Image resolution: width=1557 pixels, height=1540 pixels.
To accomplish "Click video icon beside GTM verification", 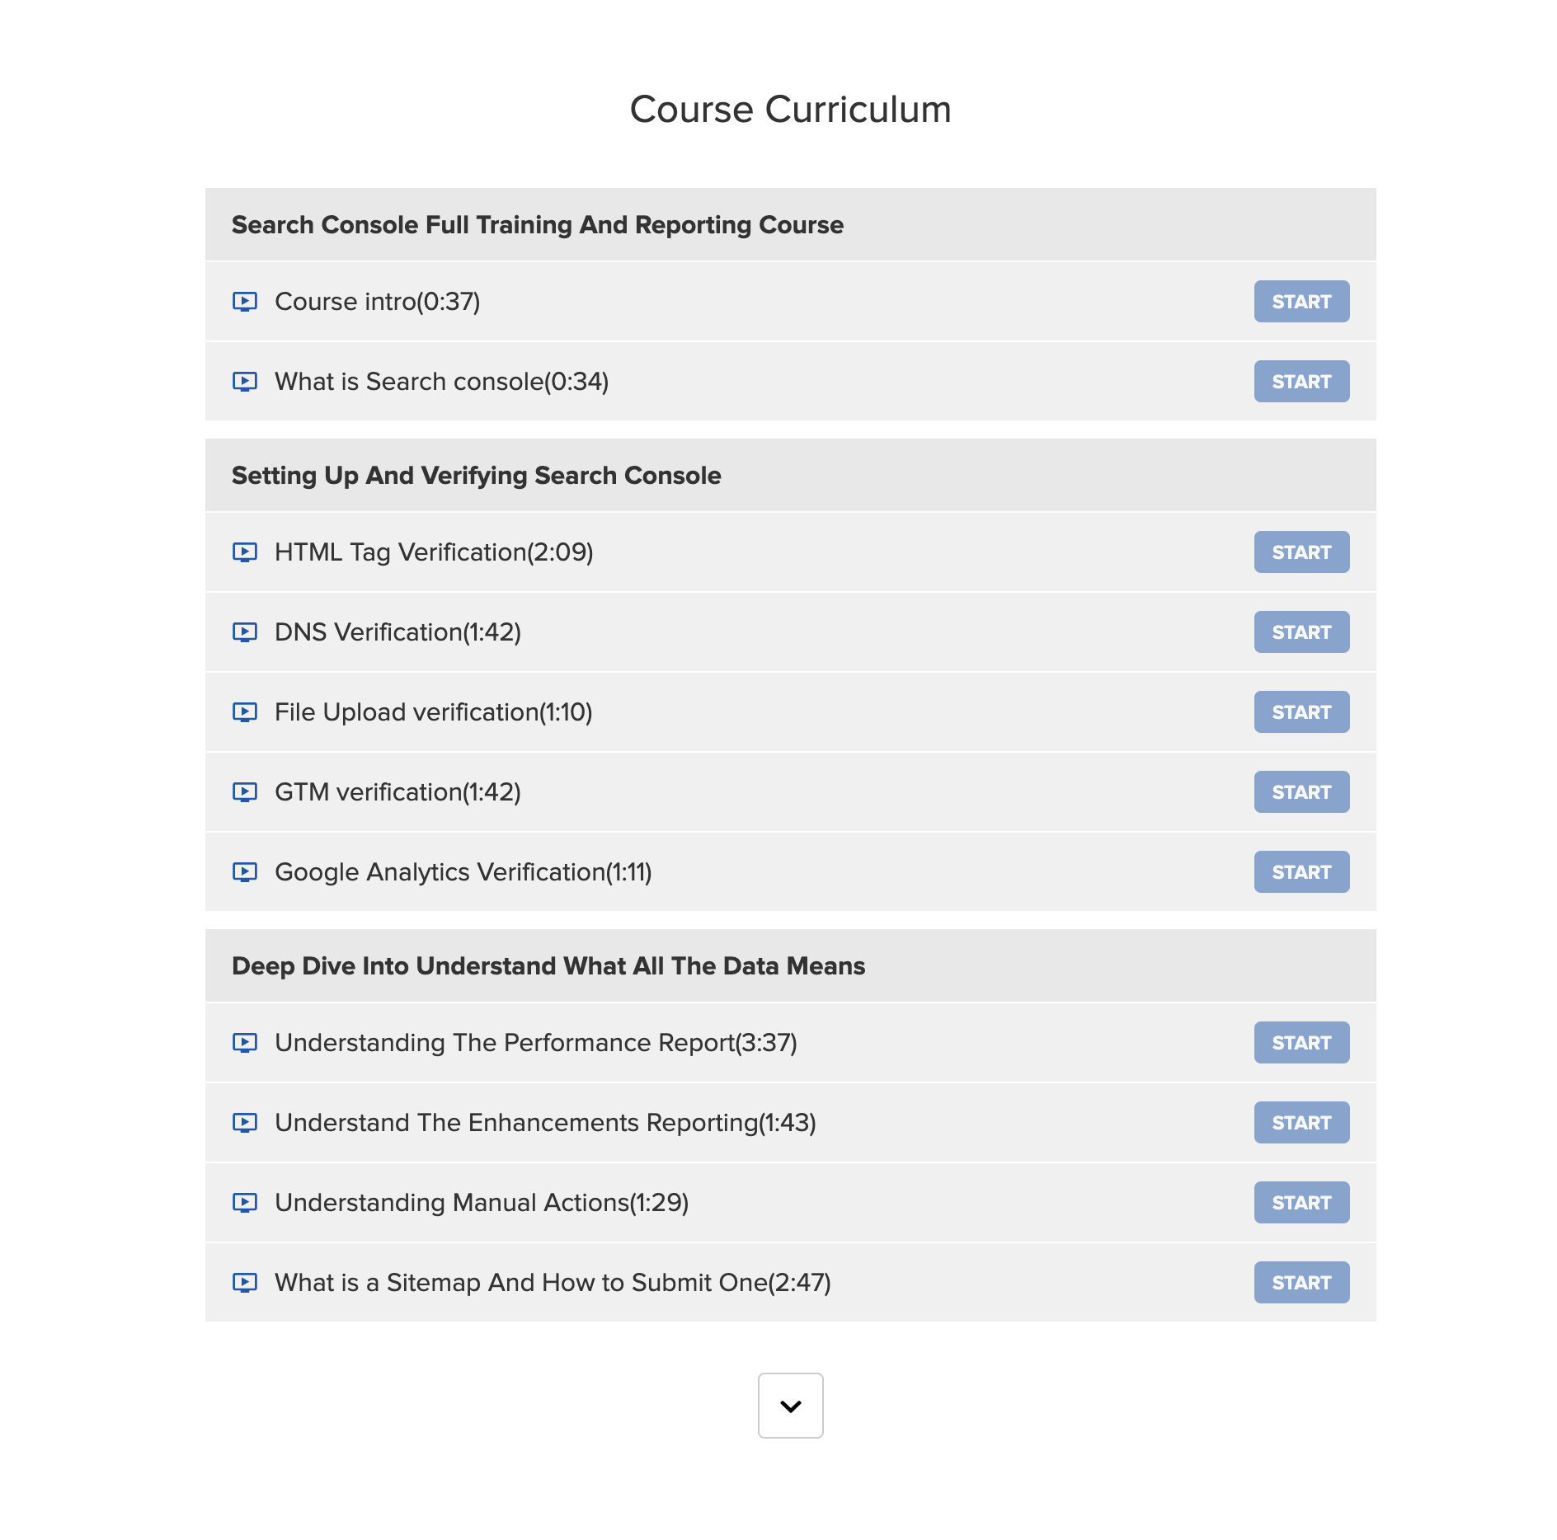I will point(244,792).
